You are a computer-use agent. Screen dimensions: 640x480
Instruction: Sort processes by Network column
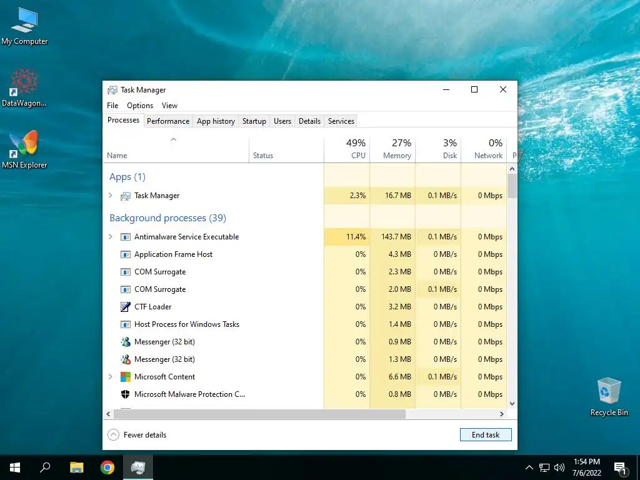click(484, 149)
